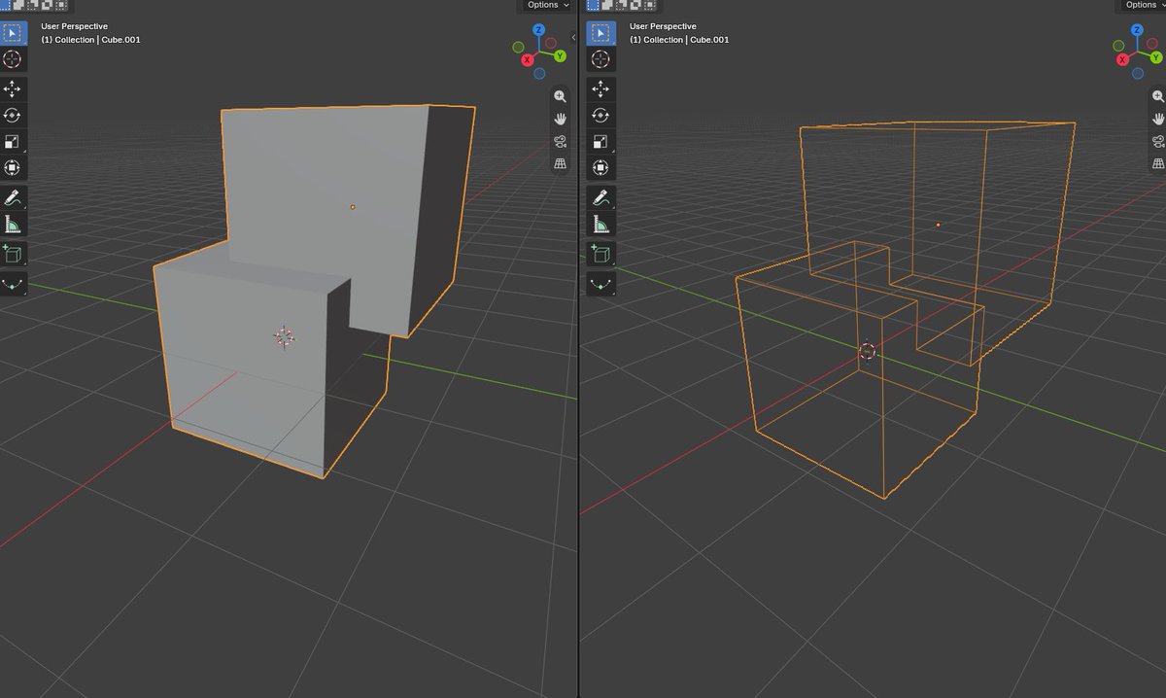Activate the Transform tool in right viewport

(x=601, y=168)
